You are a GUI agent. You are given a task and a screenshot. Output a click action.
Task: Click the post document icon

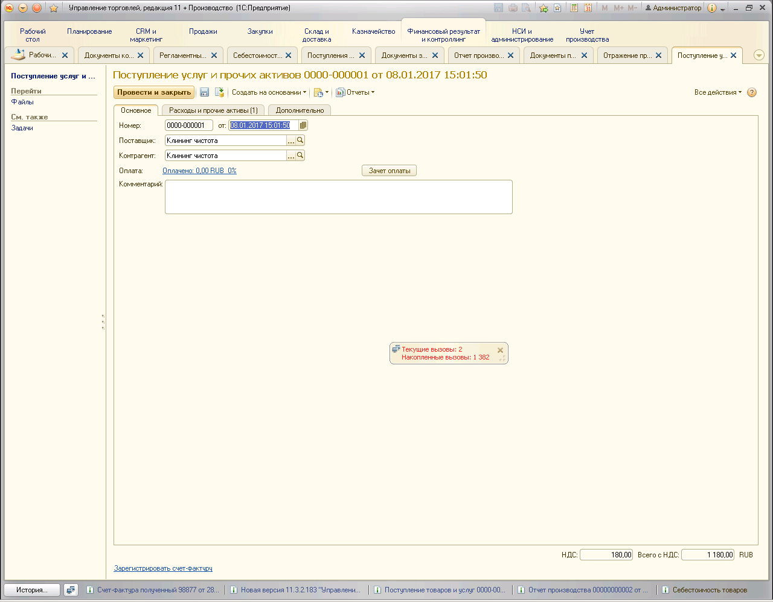[219, 92]
